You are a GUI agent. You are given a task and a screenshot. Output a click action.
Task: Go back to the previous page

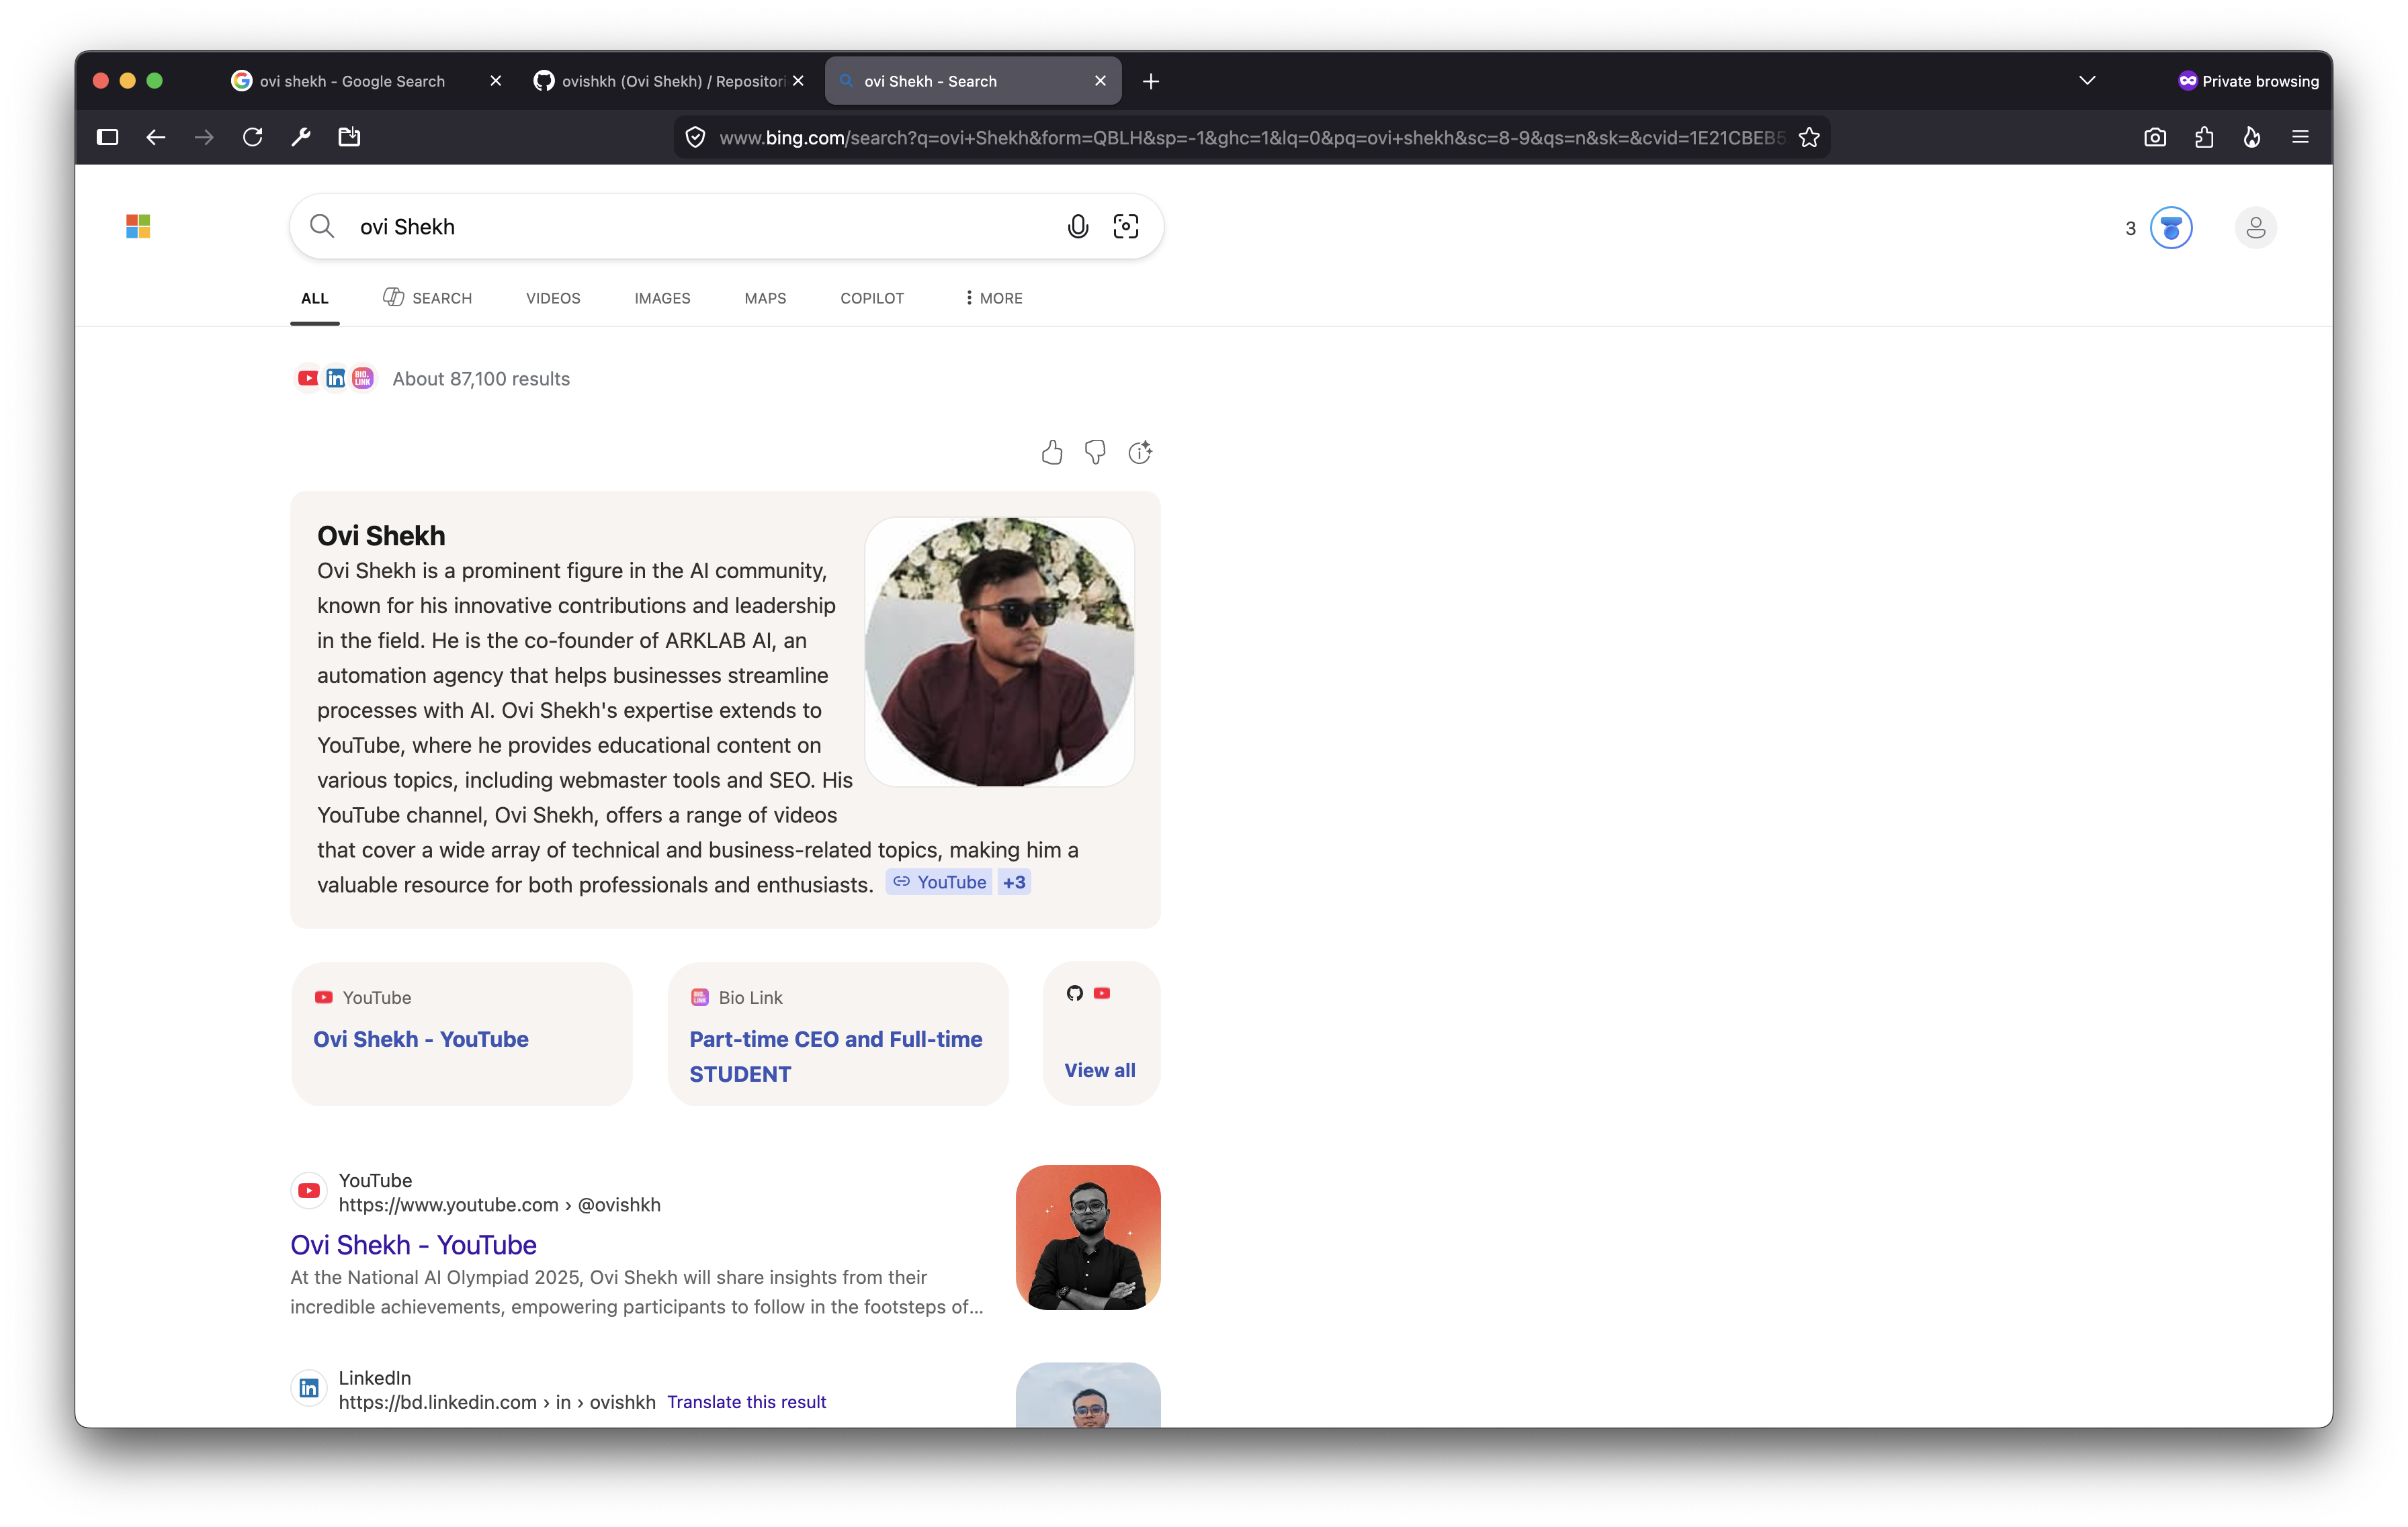(x=156, y=137)
